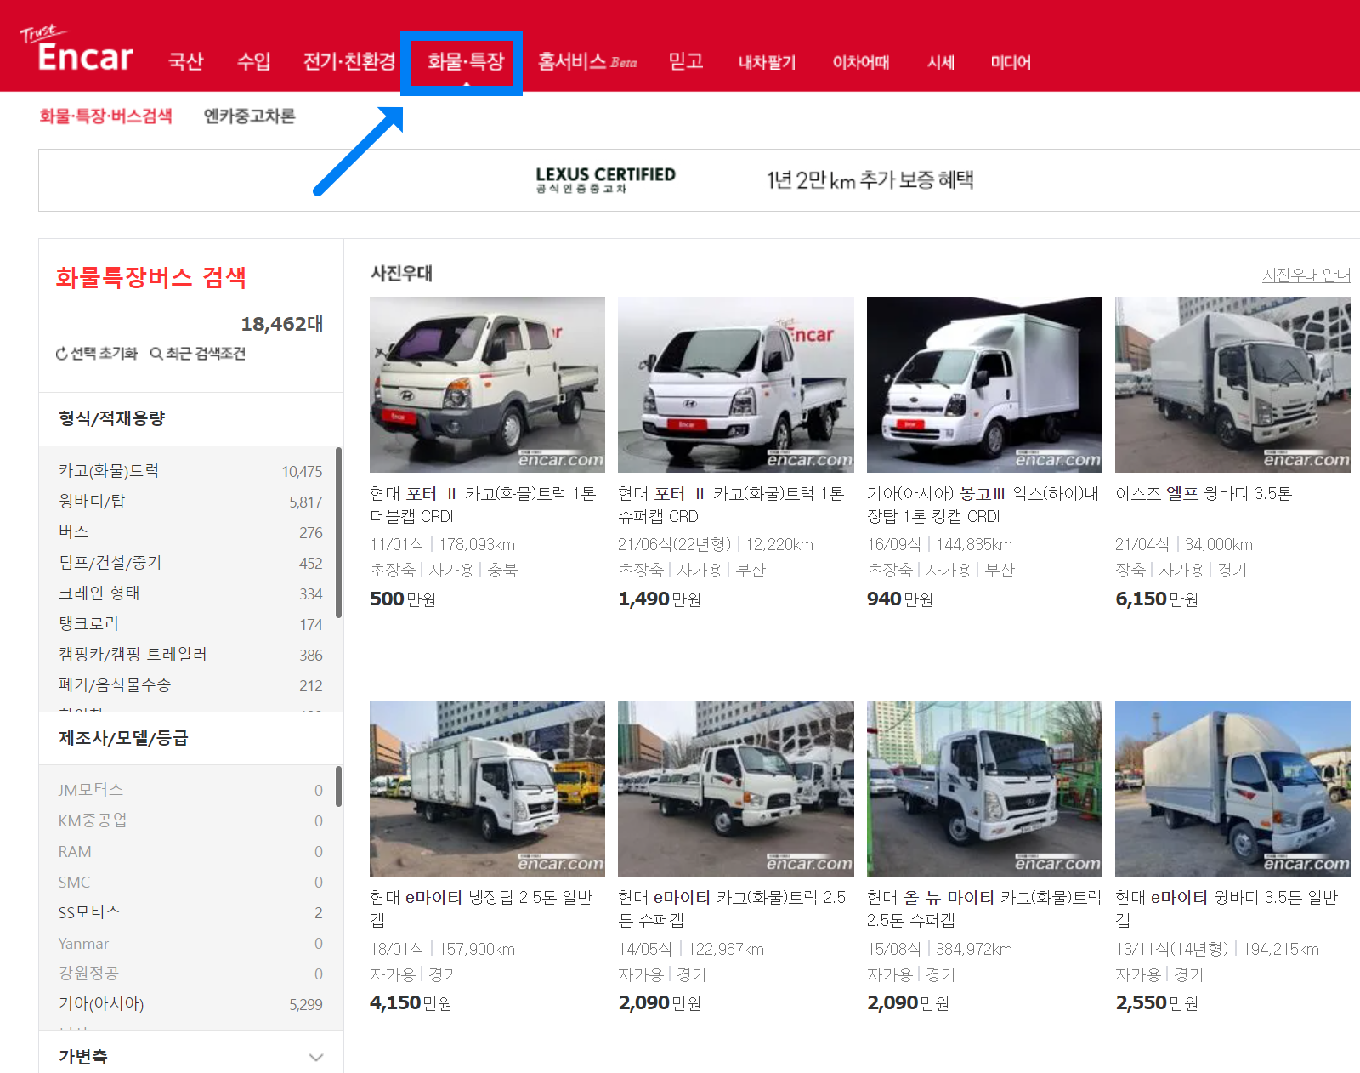The image size is (1360, 1073).
Task: Select the 엔카중고차론 sub-tab
Action: coord(249,116)
